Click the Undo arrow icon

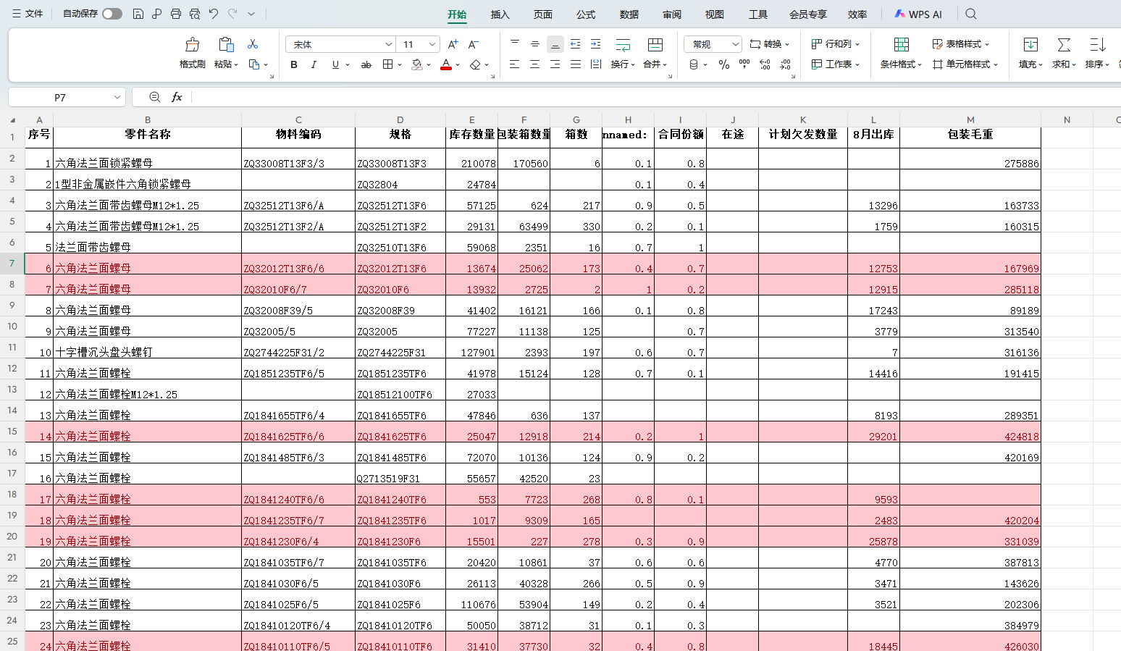(x=214, y=14)
